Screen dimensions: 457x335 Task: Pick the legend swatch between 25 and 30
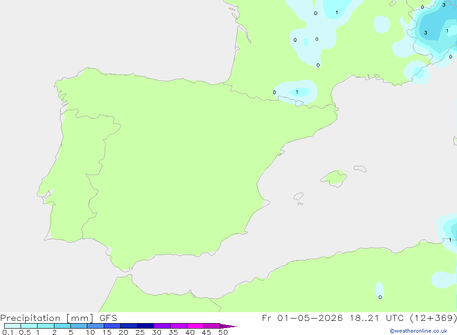(x=145, y=326)
